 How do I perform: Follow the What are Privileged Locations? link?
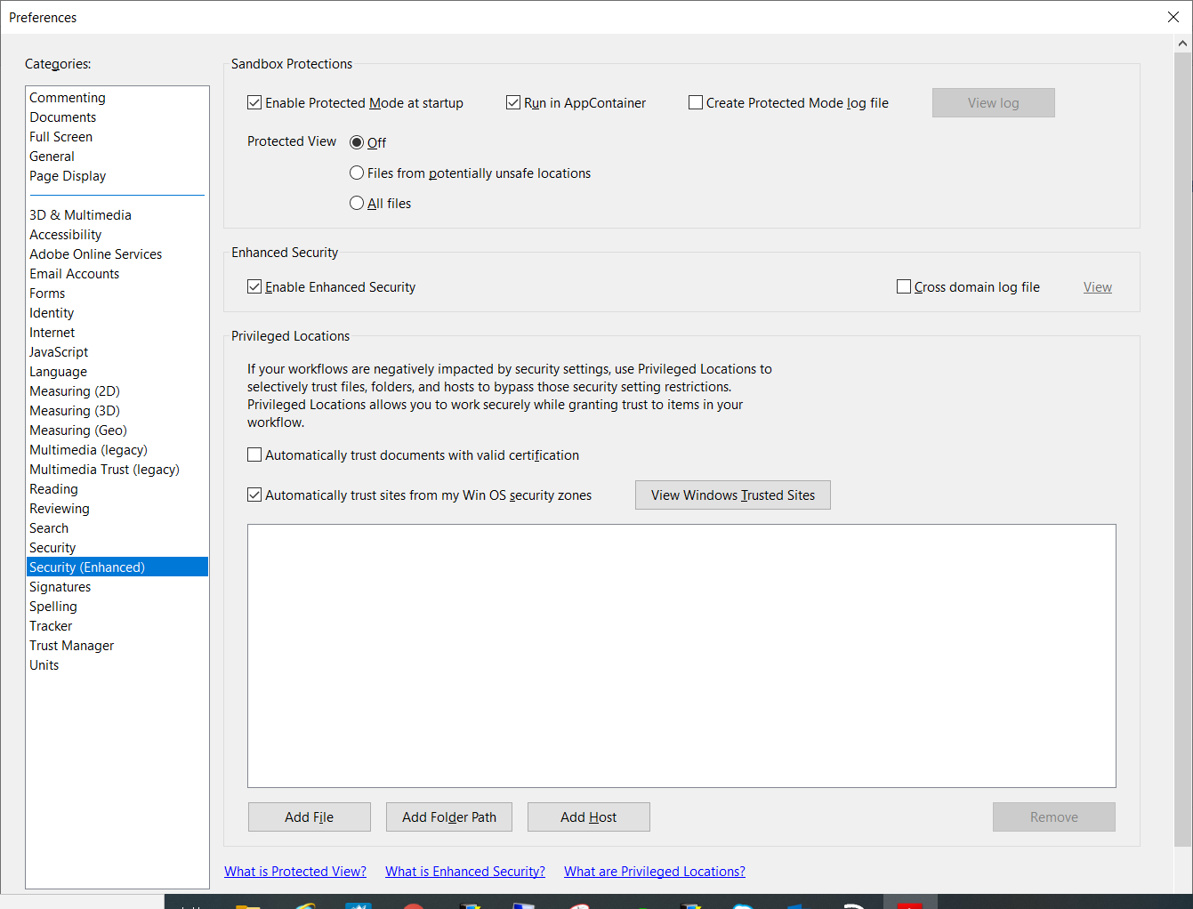tap(654, 871)
